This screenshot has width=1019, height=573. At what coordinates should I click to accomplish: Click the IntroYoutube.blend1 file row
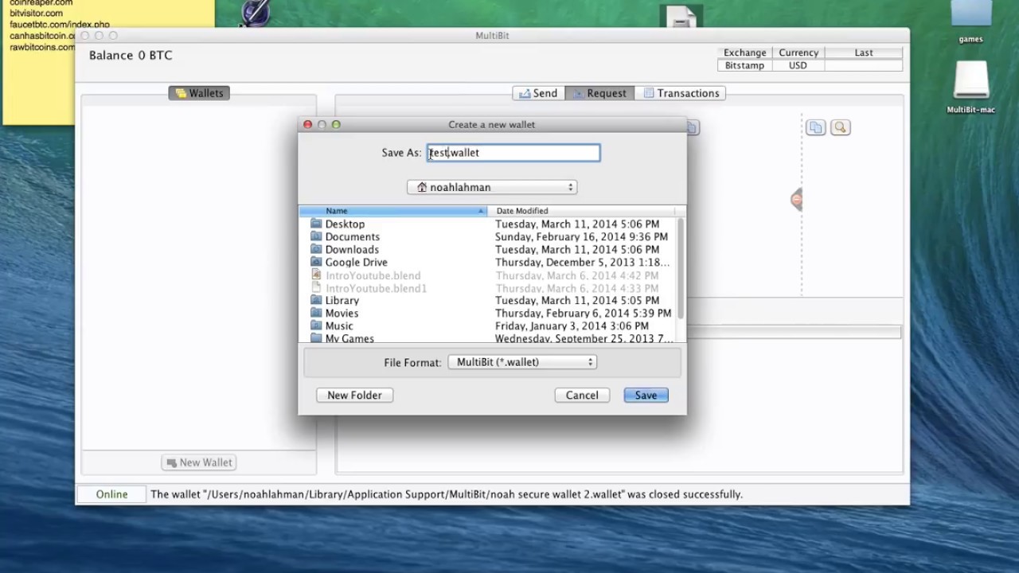(x=487, y=287)
